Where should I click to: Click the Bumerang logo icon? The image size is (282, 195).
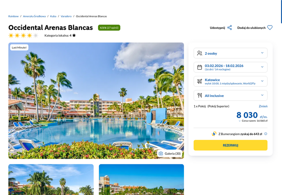coord(214,134)
